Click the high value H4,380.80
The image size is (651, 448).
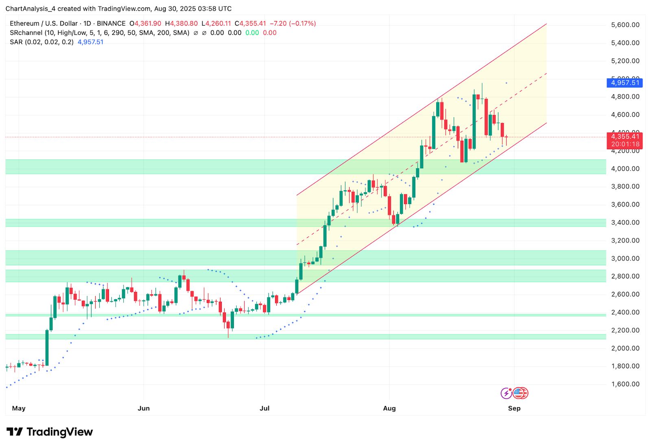181,24
